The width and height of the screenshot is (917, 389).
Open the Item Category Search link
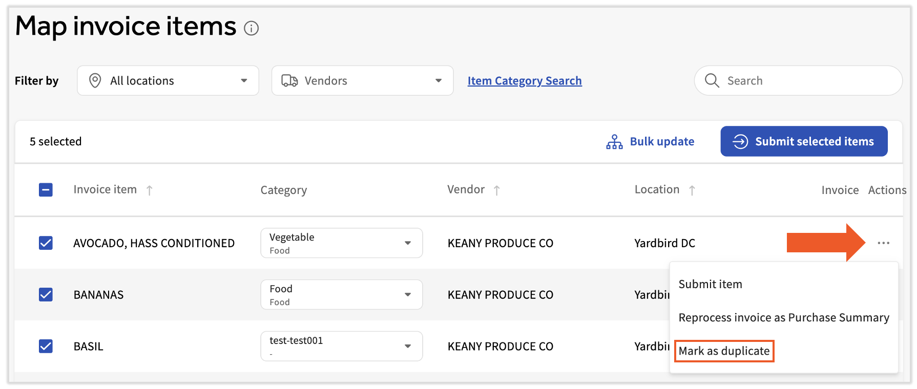524,81
